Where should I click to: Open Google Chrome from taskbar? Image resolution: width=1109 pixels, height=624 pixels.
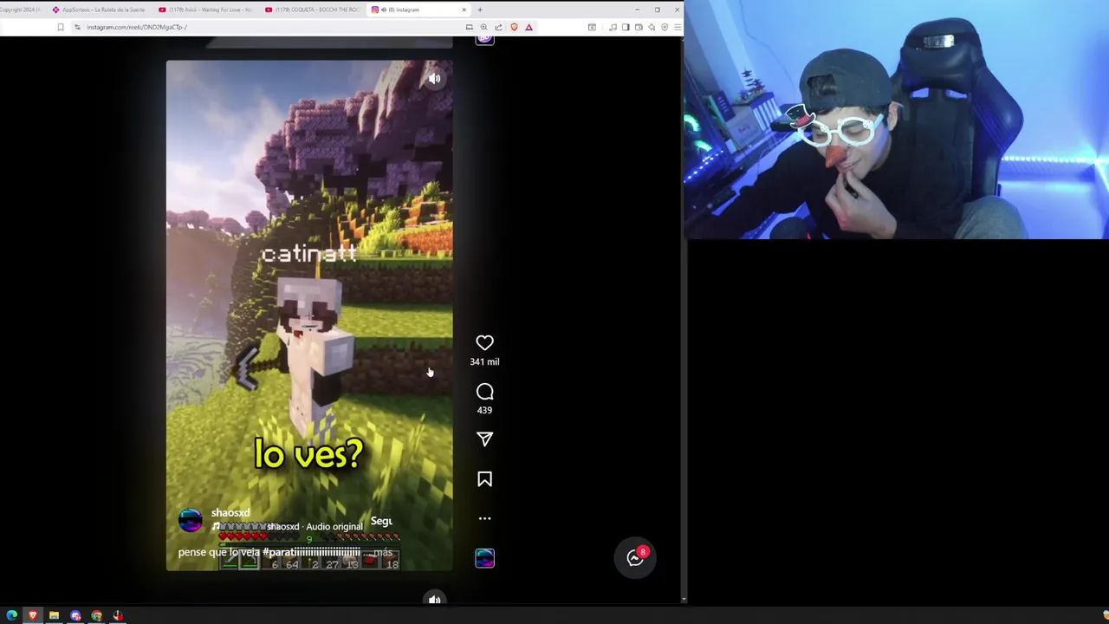click(x=96, y=615)
